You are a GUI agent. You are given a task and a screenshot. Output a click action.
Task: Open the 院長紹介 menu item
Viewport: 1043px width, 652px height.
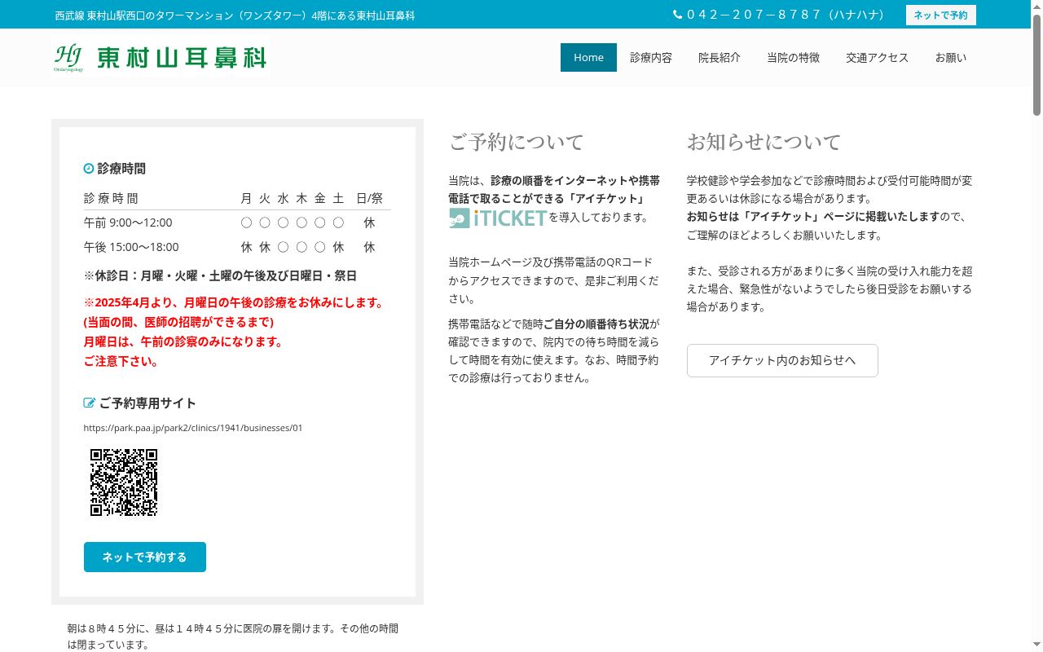[720, 57]
